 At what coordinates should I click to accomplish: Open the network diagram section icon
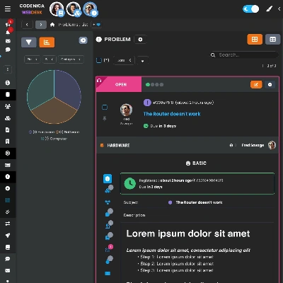(x=108, y=202)
